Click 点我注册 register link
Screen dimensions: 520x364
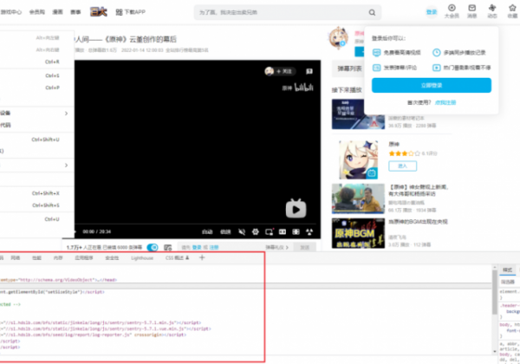pyautogui.click(x=445, y=103)
